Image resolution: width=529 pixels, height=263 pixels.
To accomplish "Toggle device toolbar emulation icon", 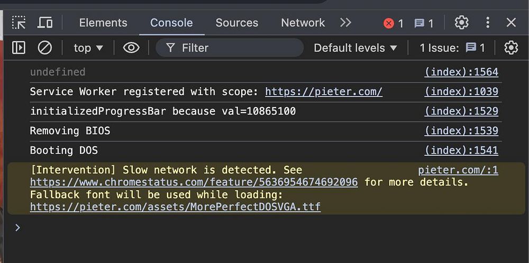I will pyautogui.click(x=45, y=23).
